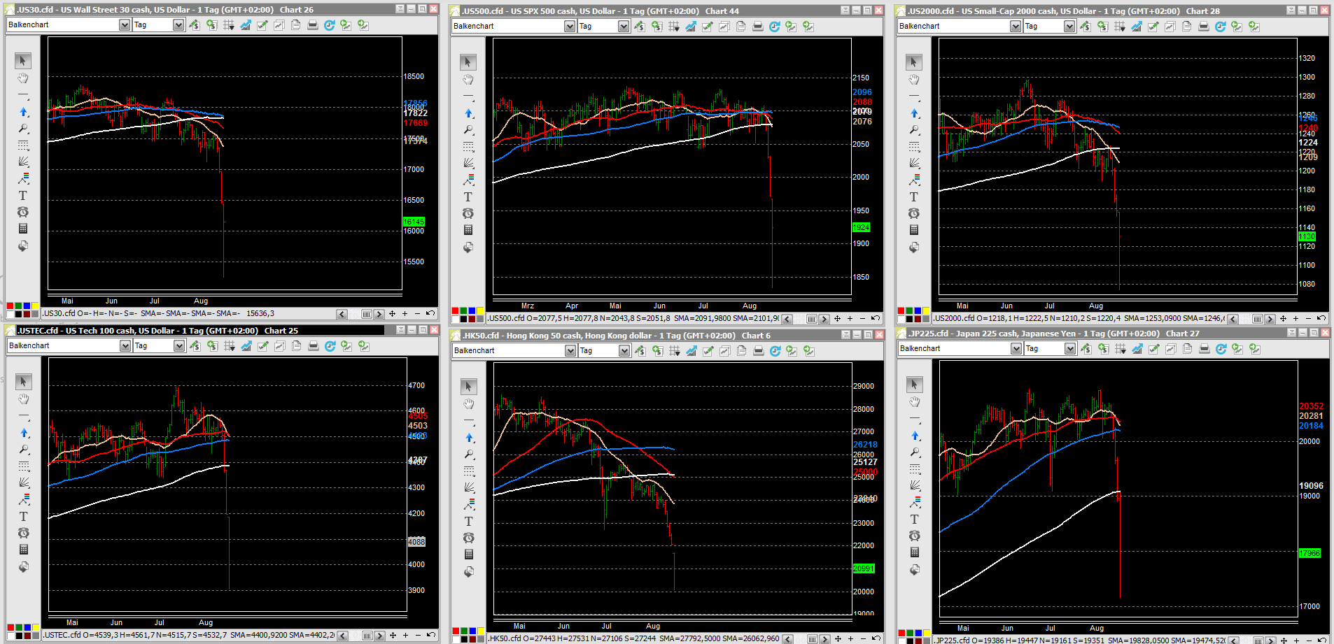
Task: Select the Fibonacci fan tool in US30 chart
Action: (x=23, y=162)
